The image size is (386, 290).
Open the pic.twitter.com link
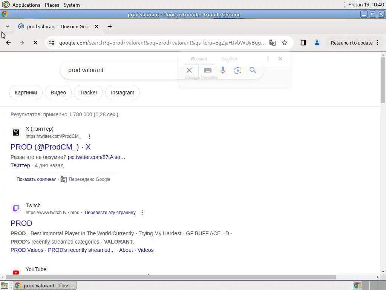tap(96, 157)
